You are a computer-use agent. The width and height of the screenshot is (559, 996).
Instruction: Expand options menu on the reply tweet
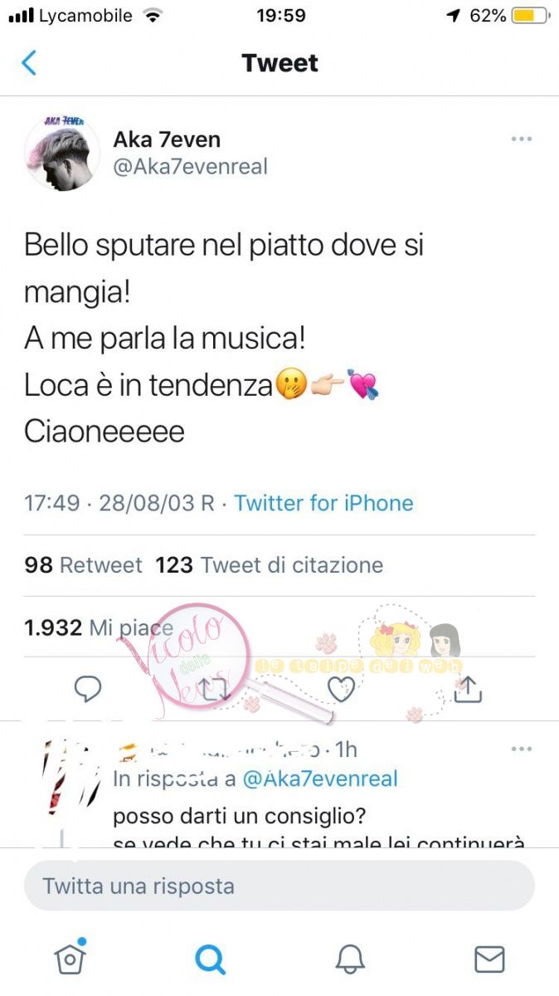coord(521,749)
